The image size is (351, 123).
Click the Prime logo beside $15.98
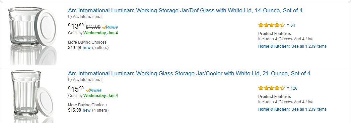click(x=93, y=90)
